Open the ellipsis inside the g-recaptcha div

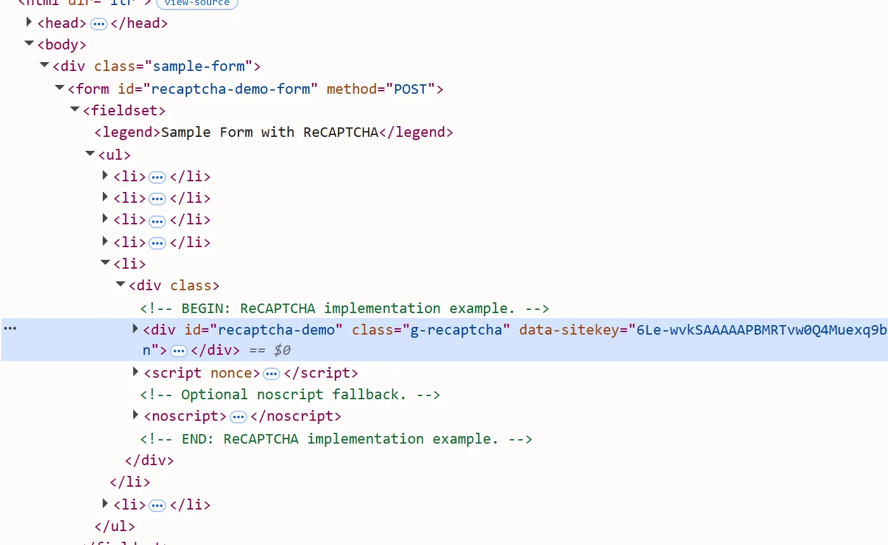[x=179, y=351]
